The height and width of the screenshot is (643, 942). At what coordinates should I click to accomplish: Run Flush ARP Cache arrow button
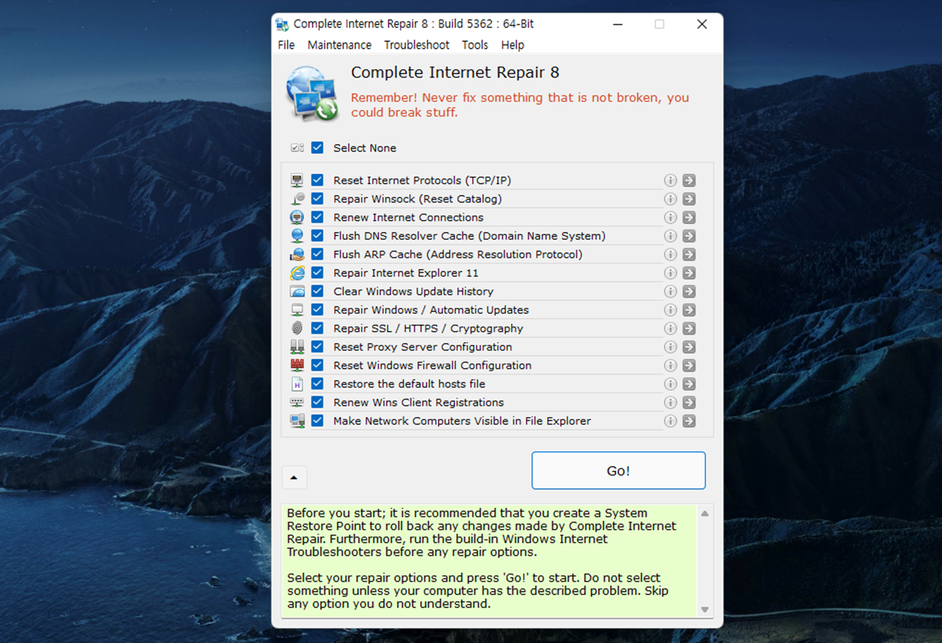(689, 254)
